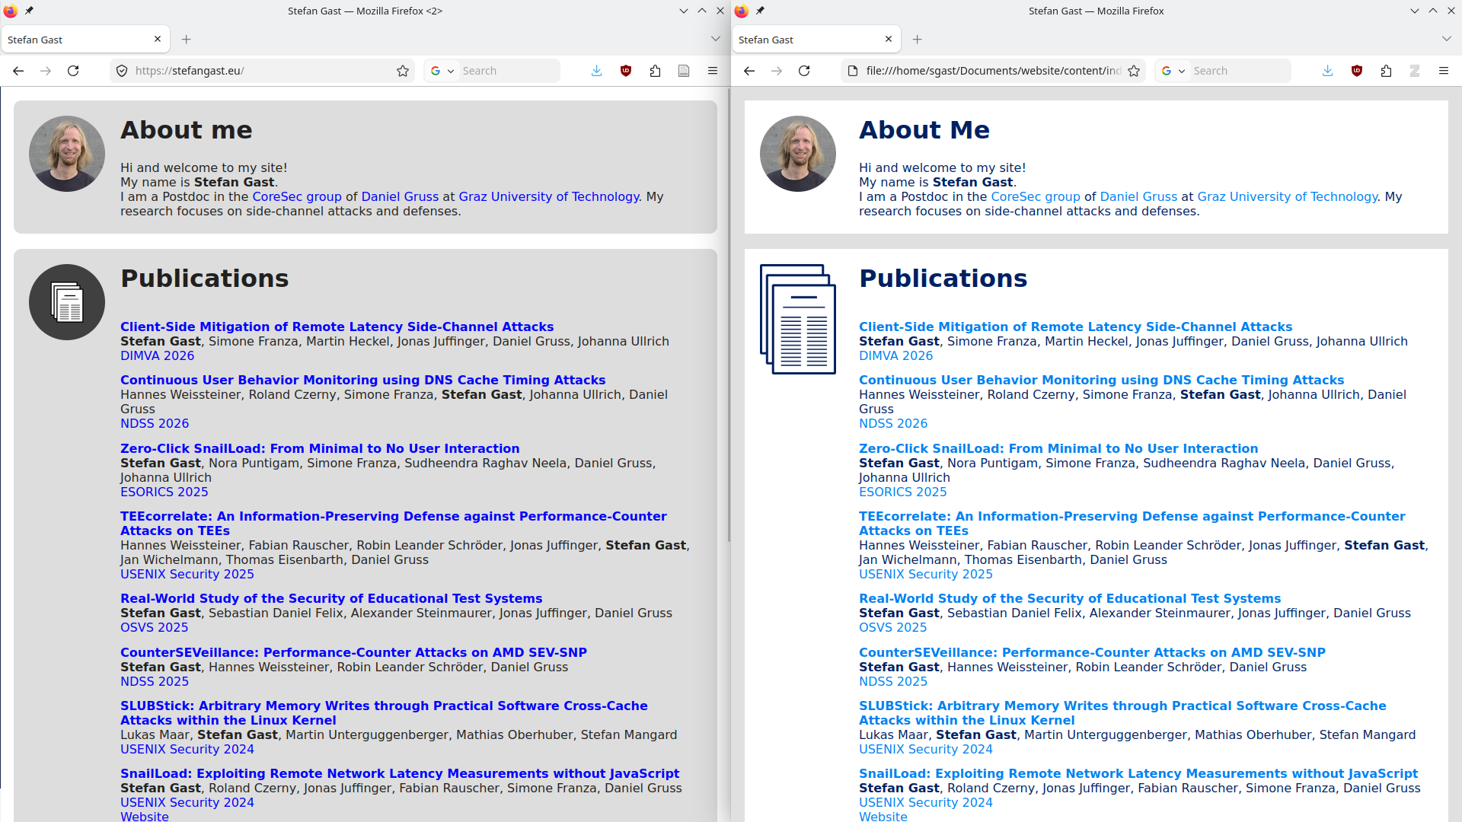Open ESORICS 2025 link in local file window
1462x822 pixels.
(x=903, y=492)
